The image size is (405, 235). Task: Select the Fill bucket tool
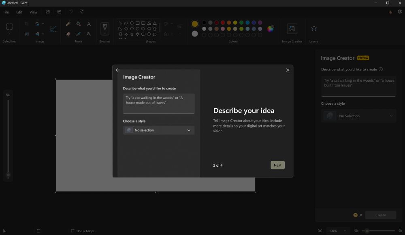pyautogui.click(x=79, y=24)
